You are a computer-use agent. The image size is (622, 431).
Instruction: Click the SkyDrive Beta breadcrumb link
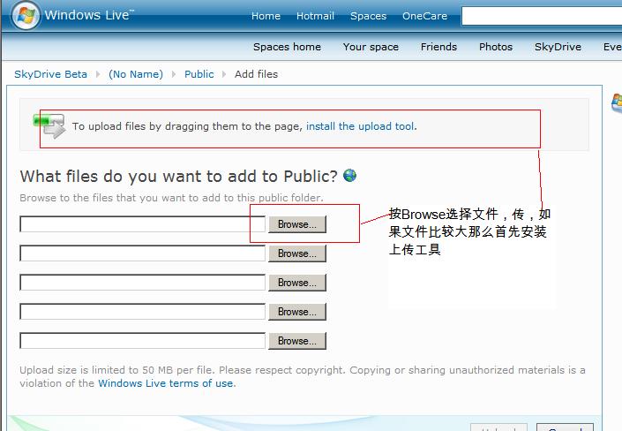(51, 74)
